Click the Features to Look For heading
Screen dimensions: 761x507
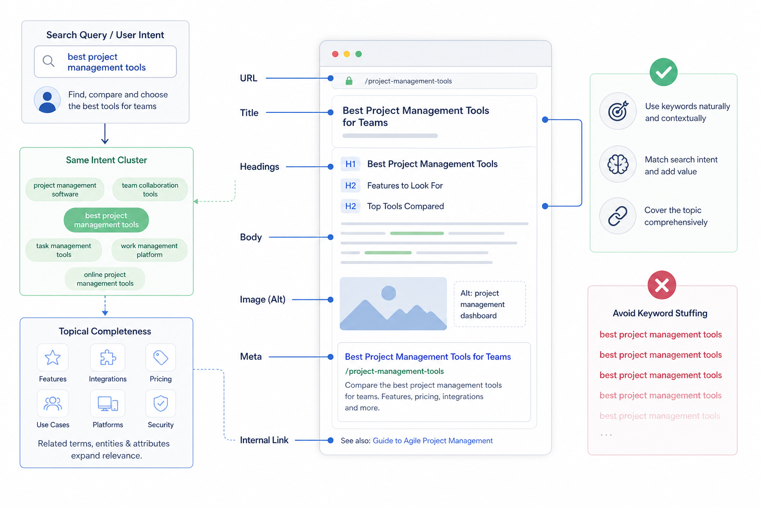(405, 186)
